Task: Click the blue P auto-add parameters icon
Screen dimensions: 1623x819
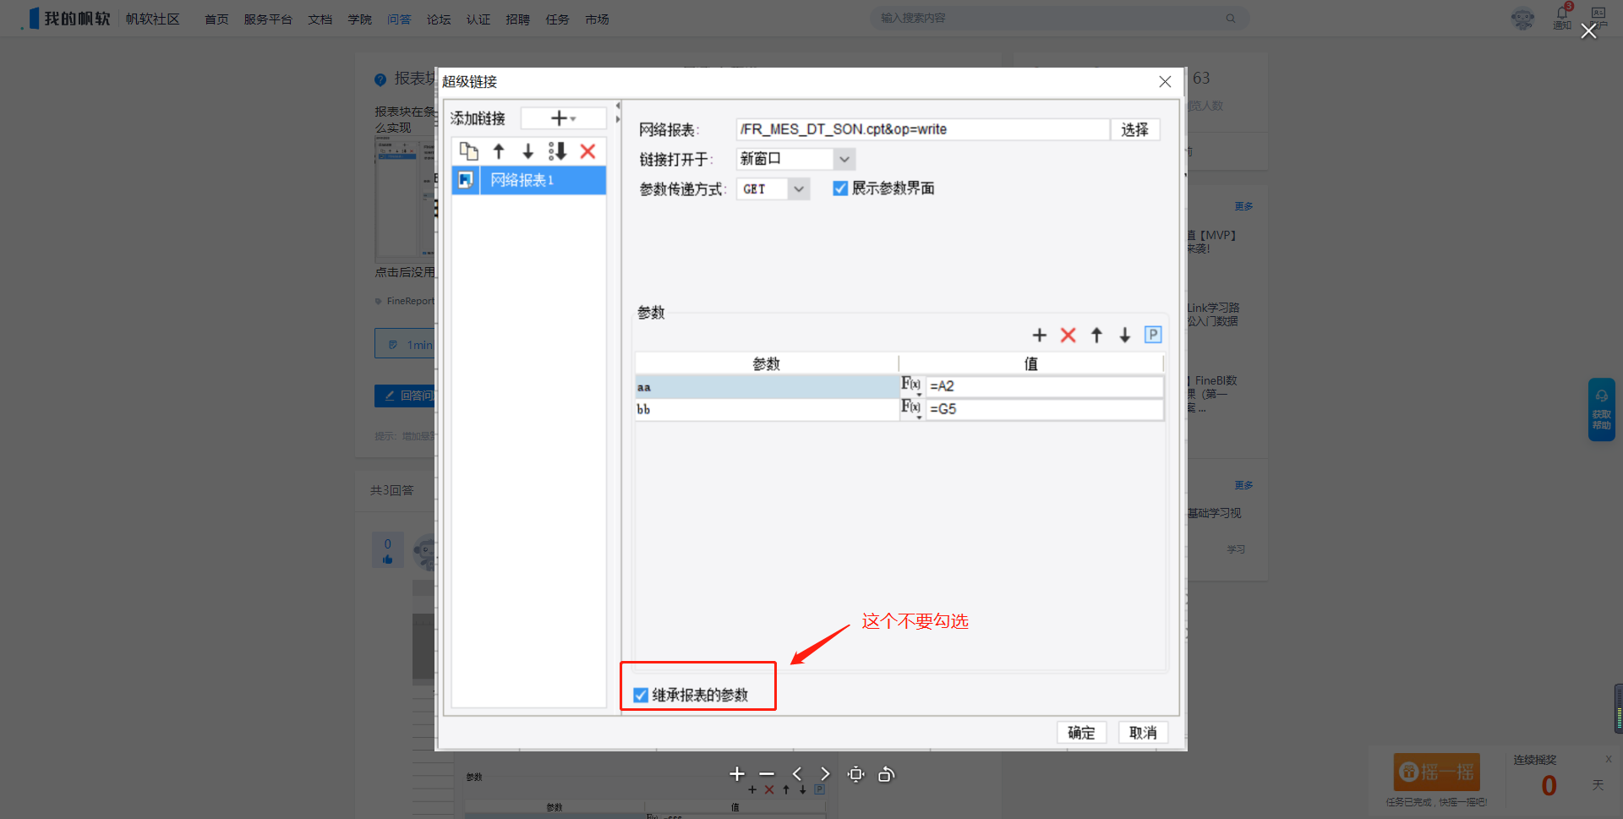Action: 1153,336
